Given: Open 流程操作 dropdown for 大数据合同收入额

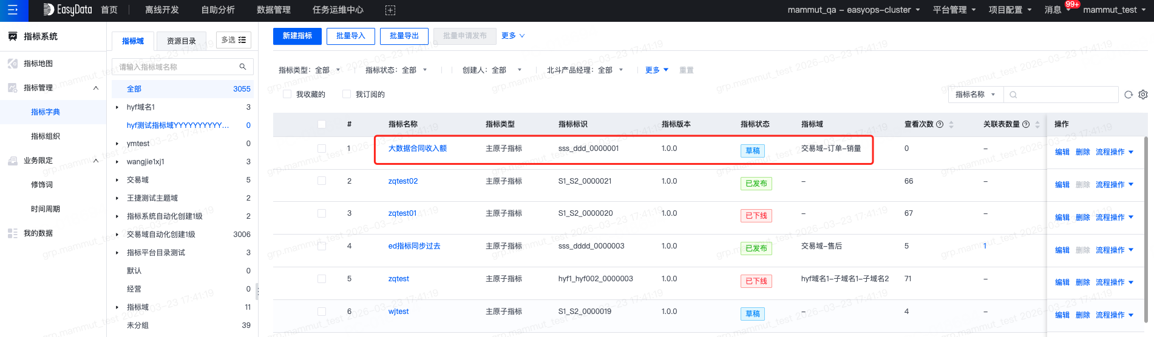Looking at the screenshot, I should point(1115,152).
